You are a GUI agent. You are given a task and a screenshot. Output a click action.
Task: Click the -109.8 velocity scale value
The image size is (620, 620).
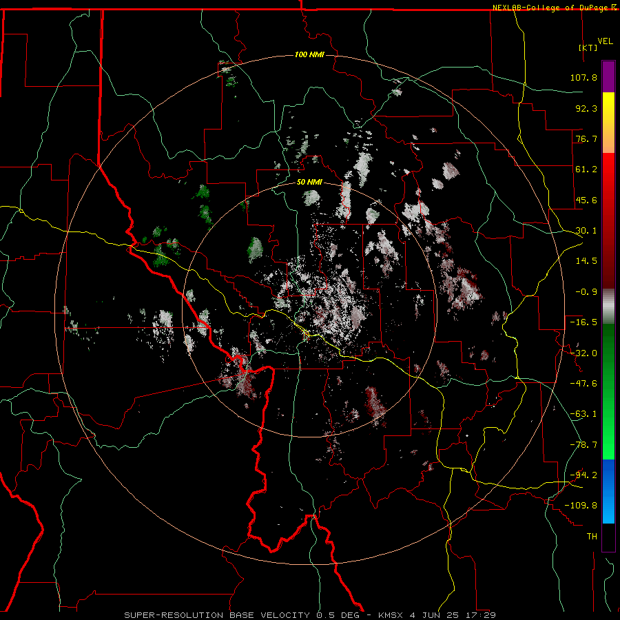pyautogui.click(x=581, y=506)
